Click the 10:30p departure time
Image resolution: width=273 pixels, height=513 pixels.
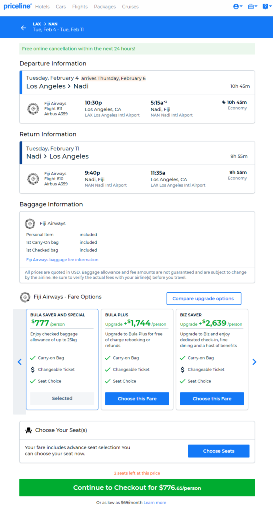point(93,102)
